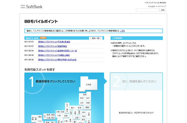
Task: Focus the header search input field
Action: coord(147,10)
